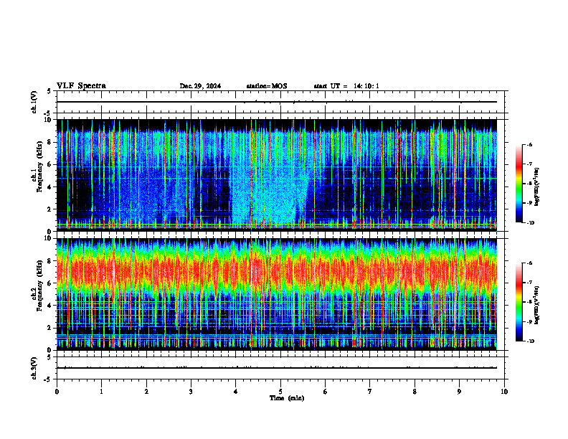
Task: Click the "ch.1(V)" axis label
Action: (x=34, y=102)
